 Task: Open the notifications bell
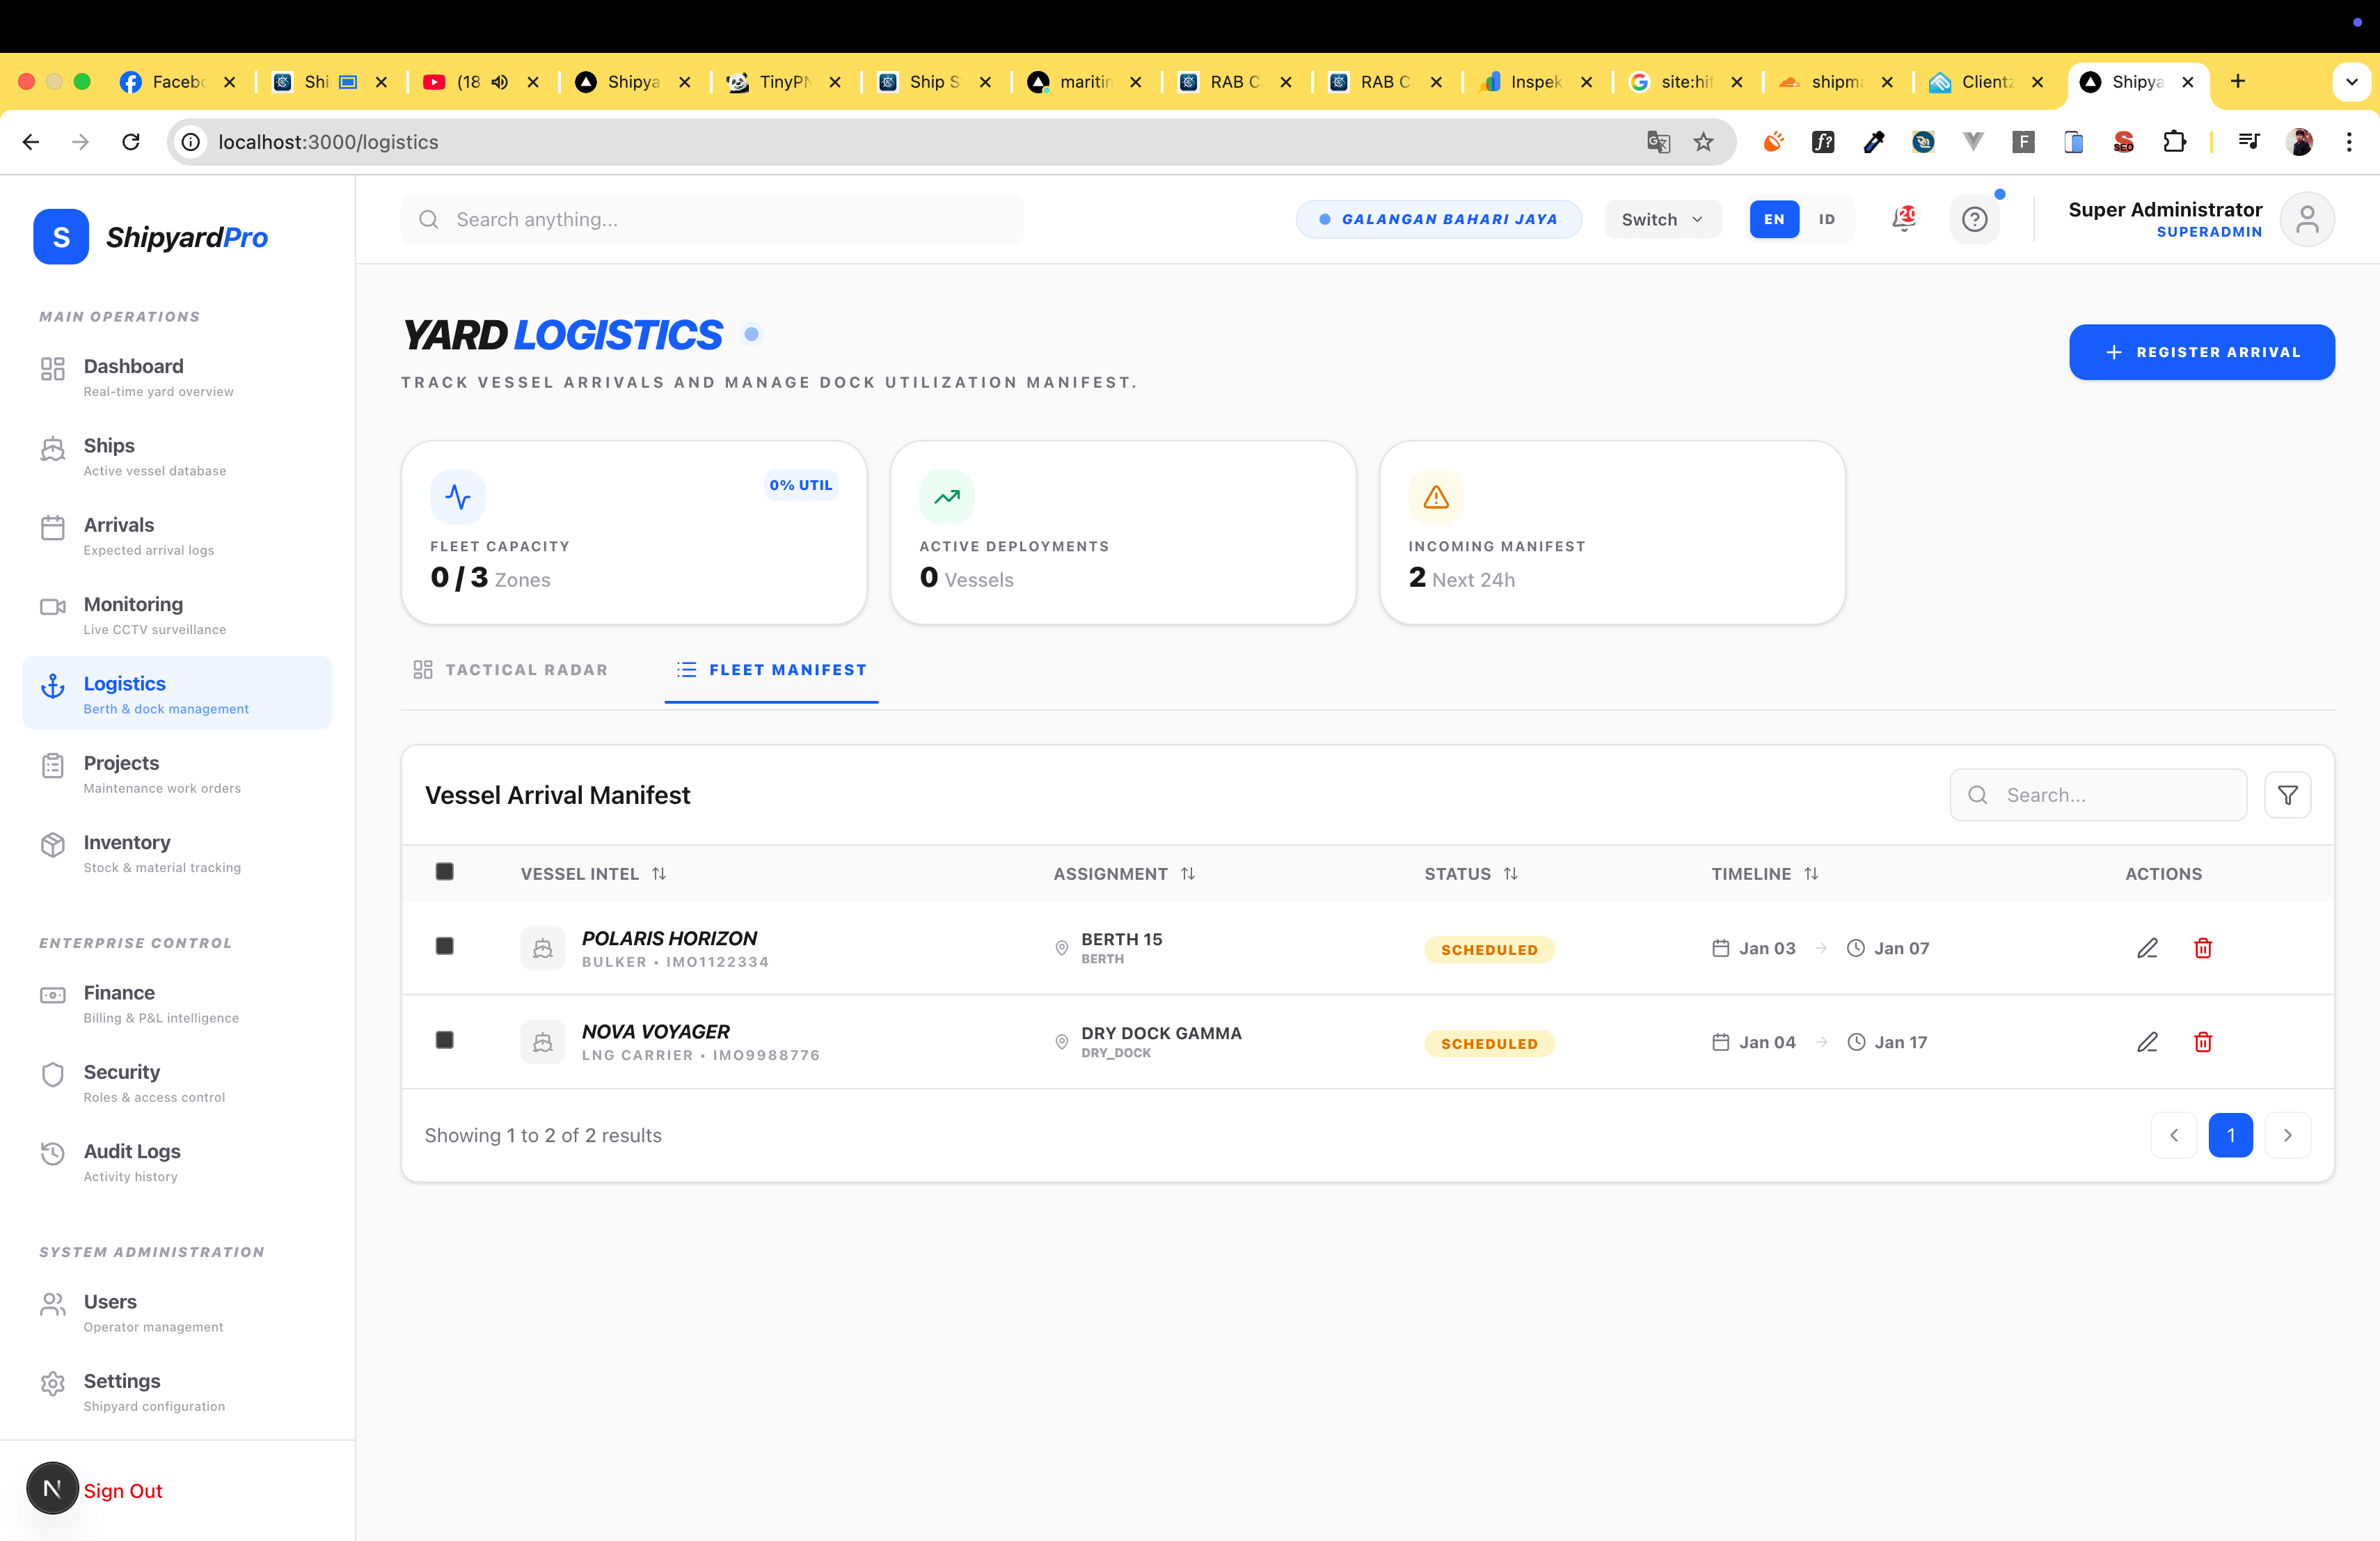point(1904,219)
